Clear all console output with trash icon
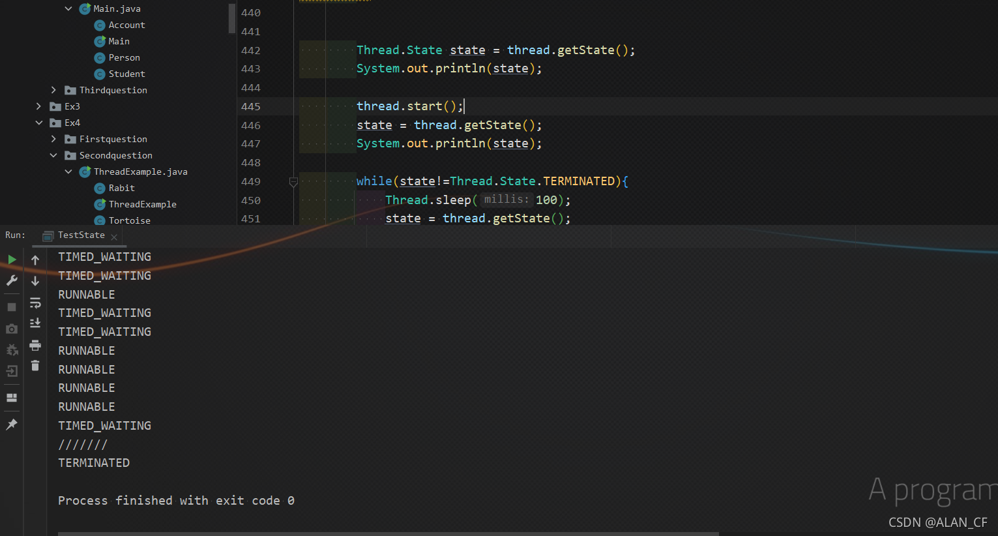The width and height of the screenshot is (998, 536). [x=35, y=366]
